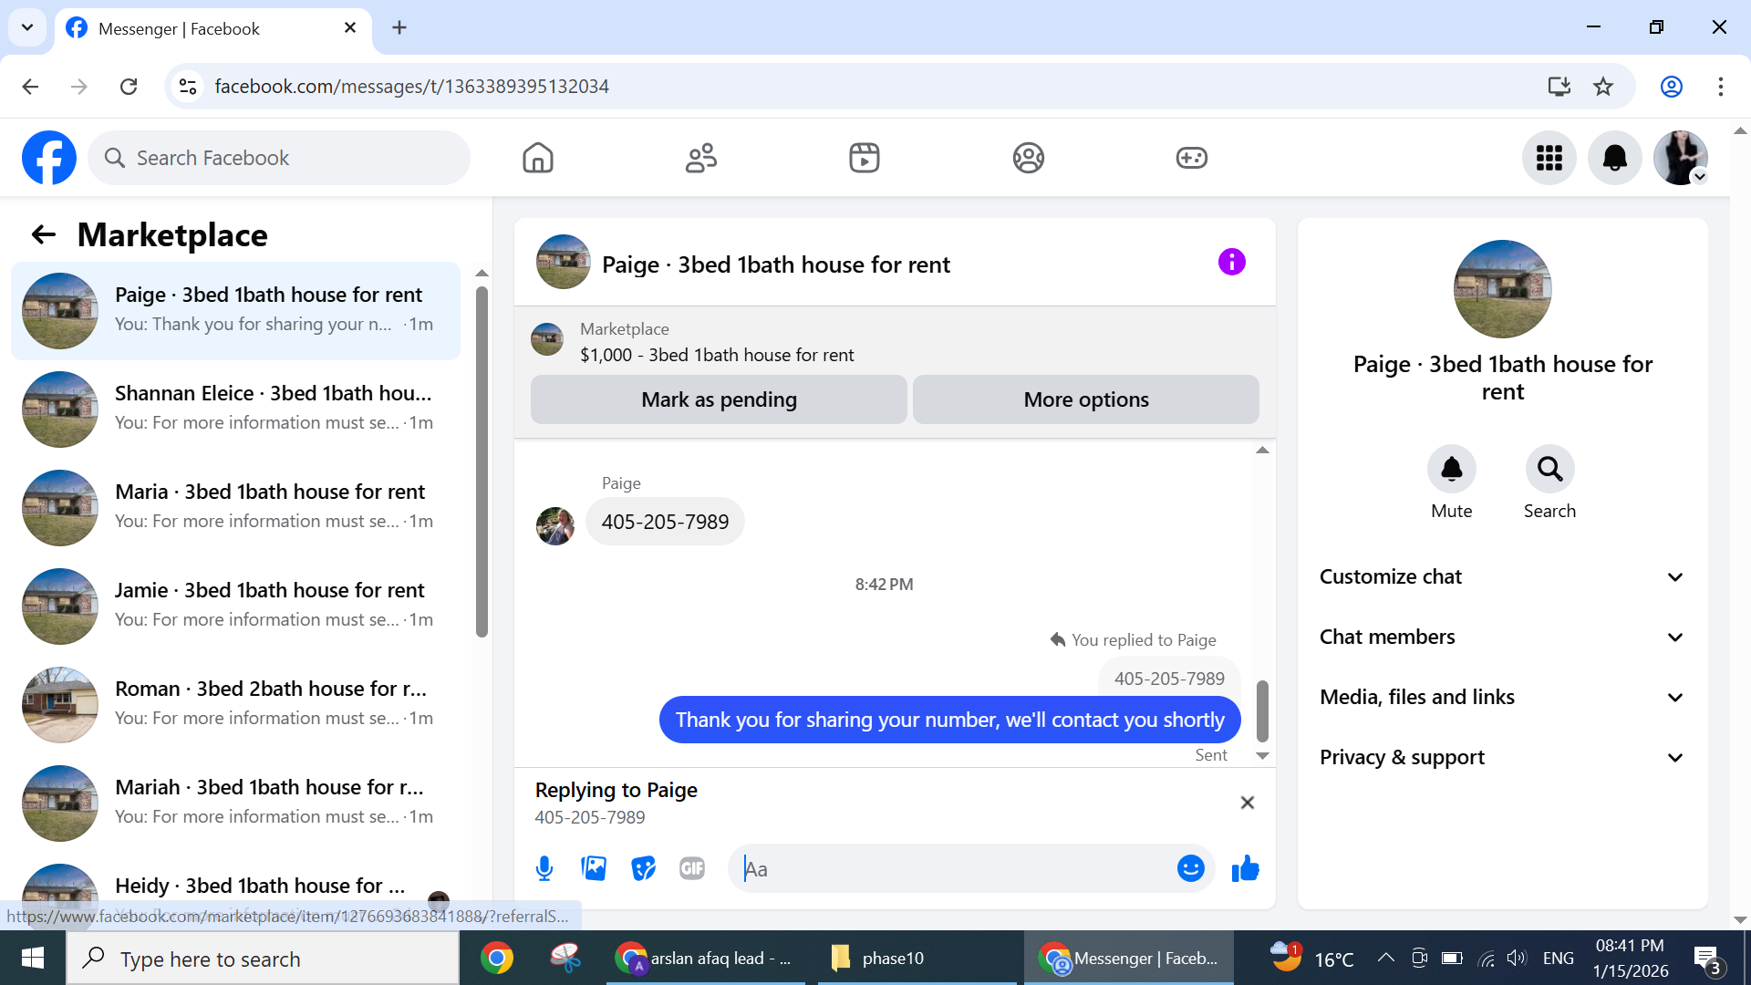
Task: Cancel the reply to Paige
Action: point(1248,803)
